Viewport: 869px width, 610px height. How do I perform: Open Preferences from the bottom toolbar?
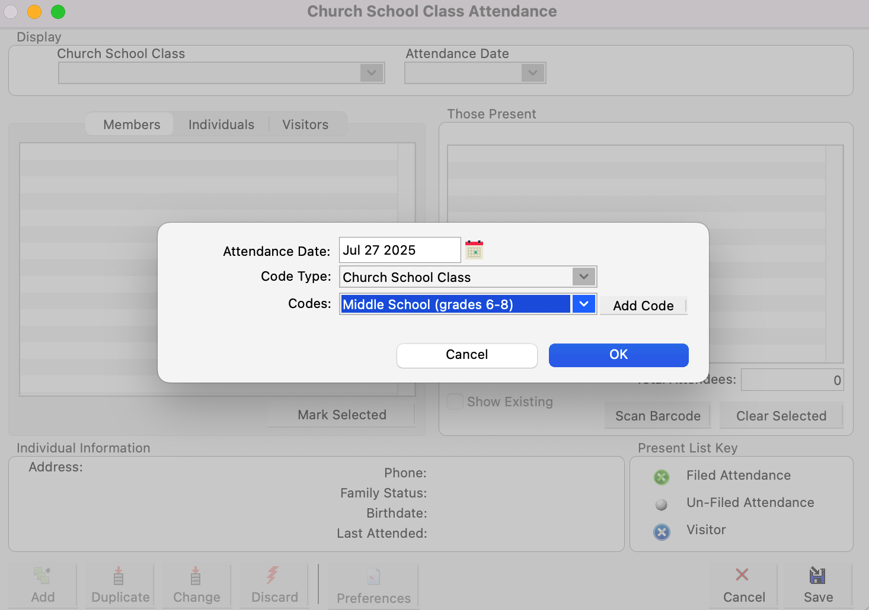pyautogui.click(x=373, y=575)
